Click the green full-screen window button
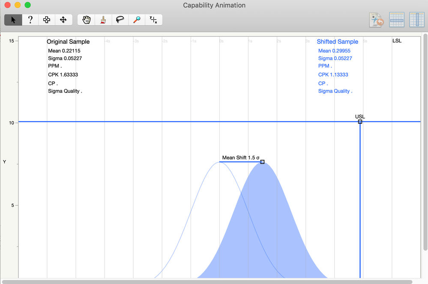 (27, 5)
